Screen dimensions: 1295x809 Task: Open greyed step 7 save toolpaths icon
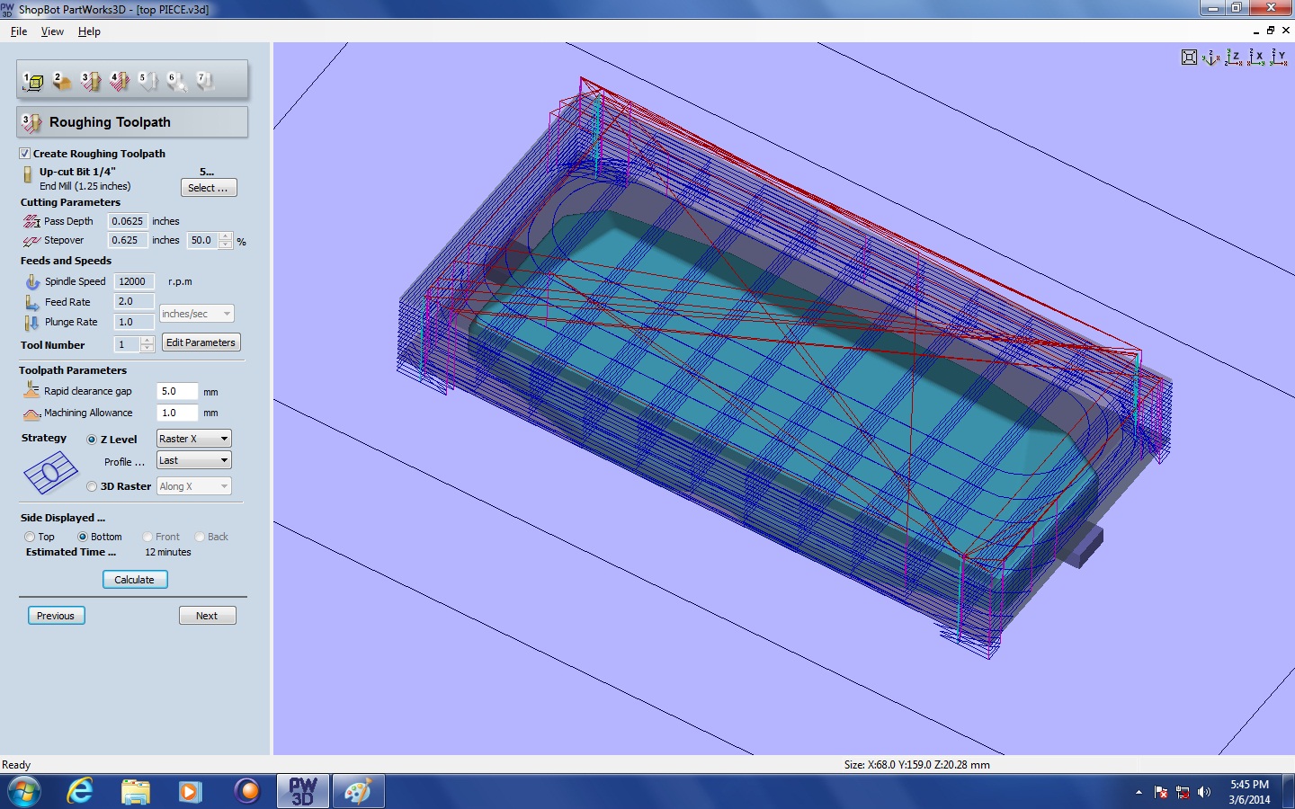coord(205,82)
